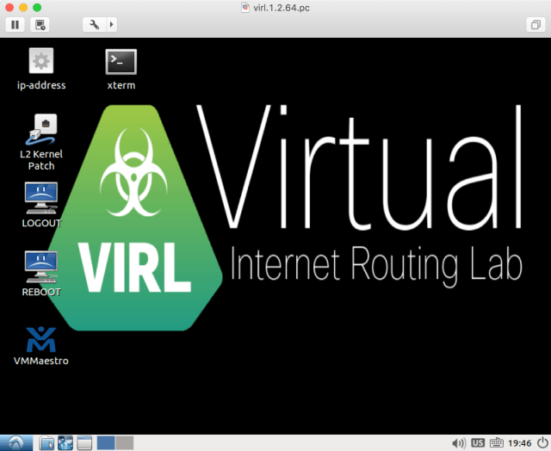The width and height of the screenshot is (551, 451).
Task: Open the file manager from the taskbar
Action: [46, 443]
